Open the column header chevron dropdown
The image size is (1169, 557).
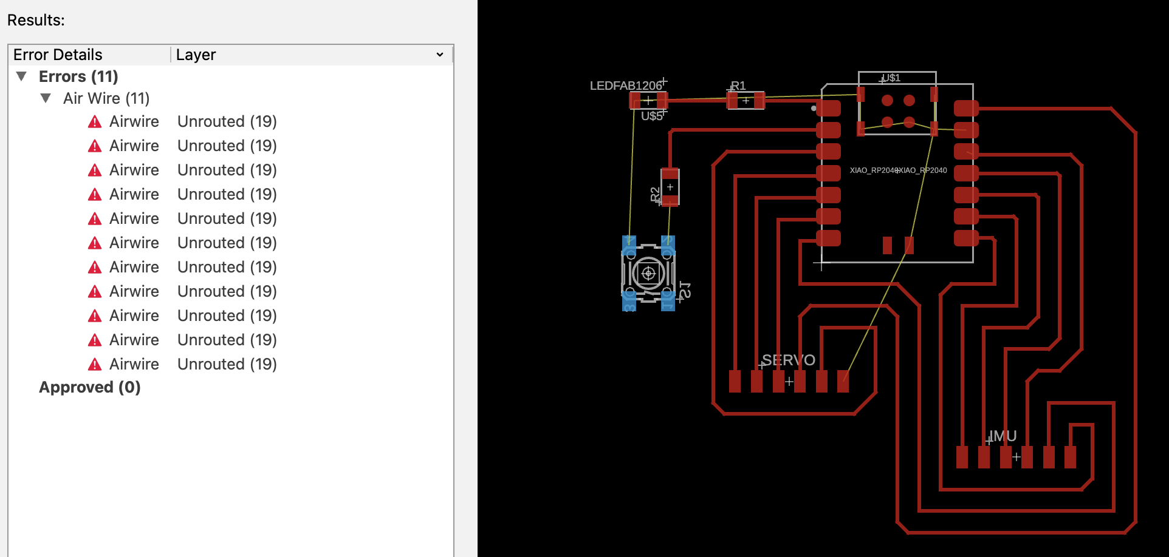[440, 55]
